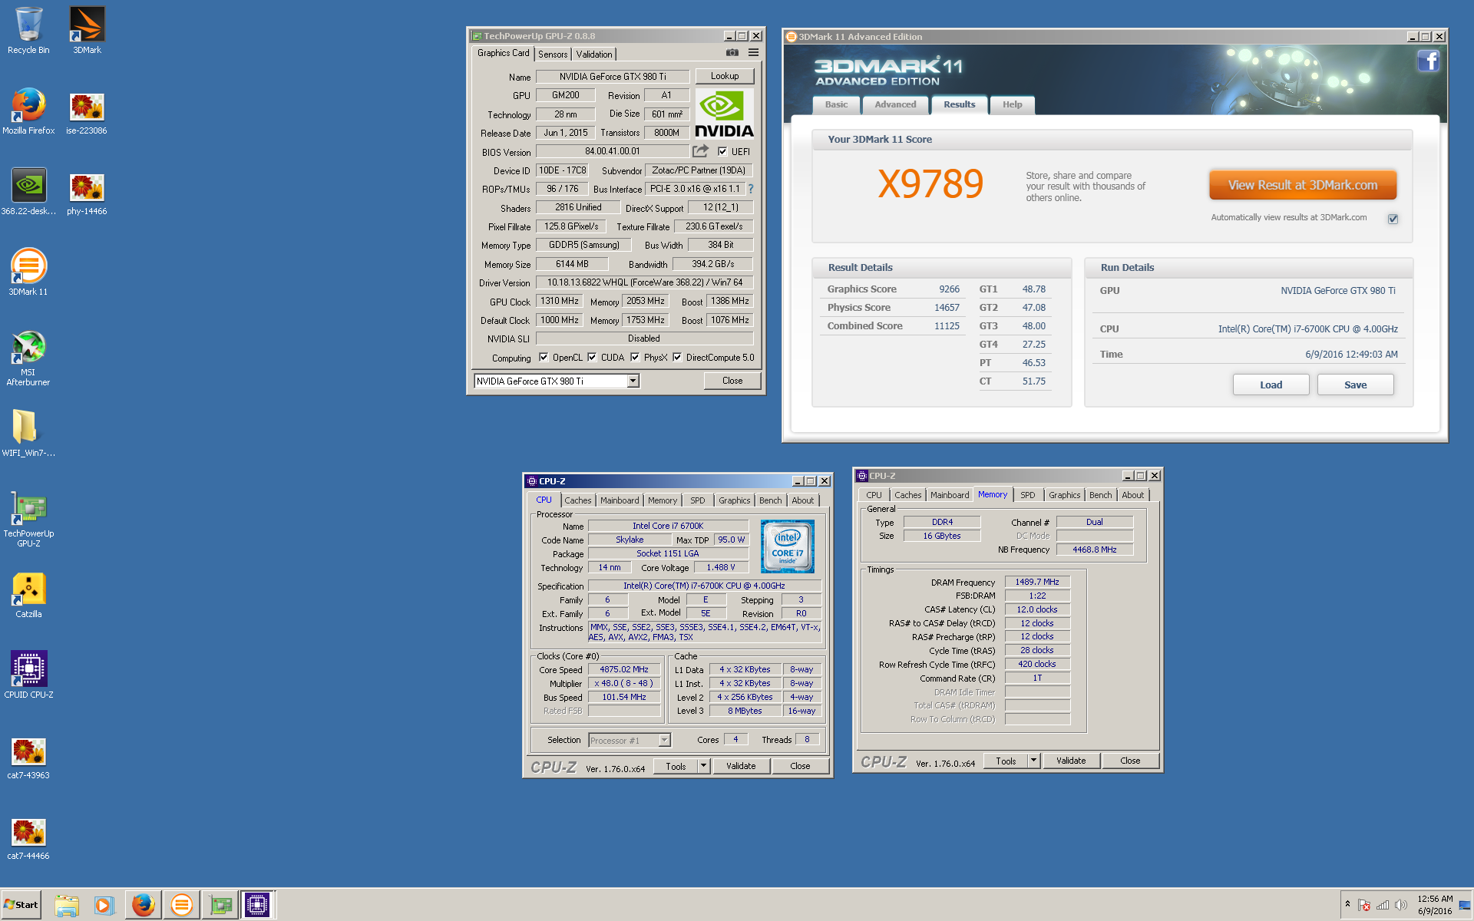Open the Help tab in 3DMark 11
This screenshot has height=921, width=1474.
coord(1012,105)
